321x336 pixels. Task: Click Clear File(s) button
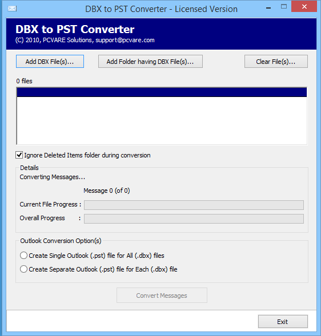(276, 62)
